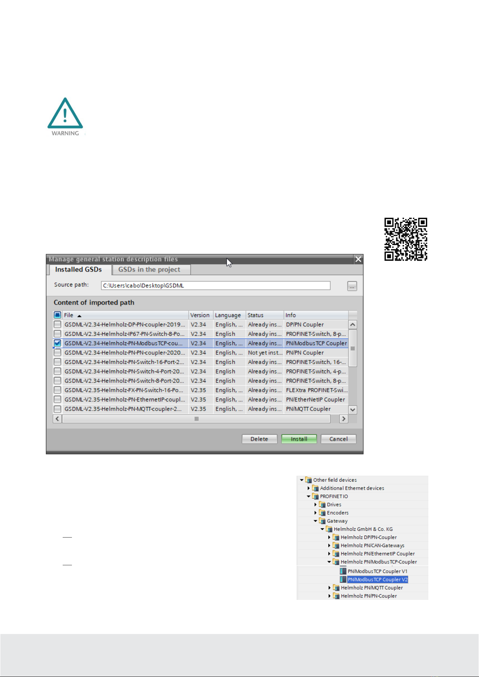Click the Gateway folder icon
This screenshot has width=479, height=677.
click(x=322, y=521)
